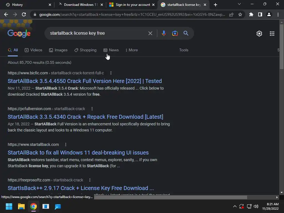Click the scroll right arrow
Viewport: 284px width, 213px height.
pyautogui.click(x=277, y=197)
